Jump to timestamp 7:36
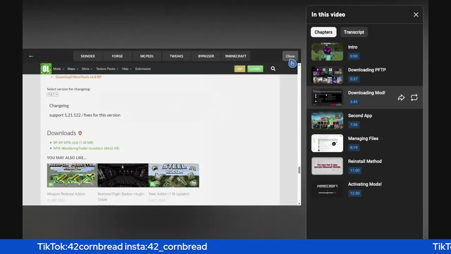This screenshot has width=451, height=254. coord(354,125)
